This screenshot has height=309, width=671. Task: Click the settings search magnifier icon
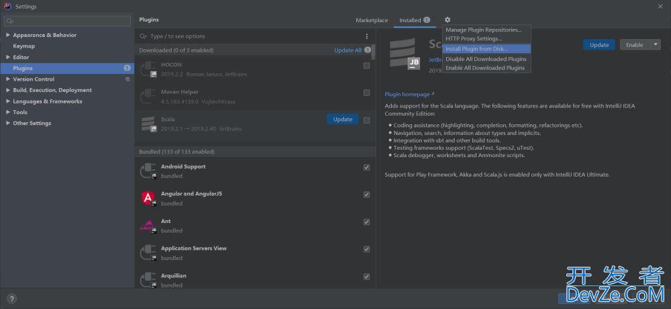(10, 21)
